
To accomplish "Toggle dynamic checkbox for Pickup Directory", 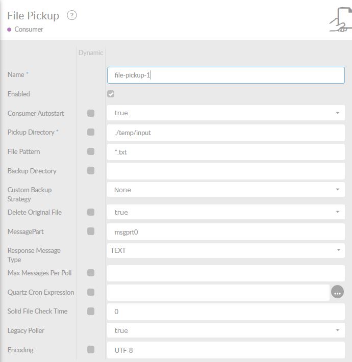I will coord(91,132).
